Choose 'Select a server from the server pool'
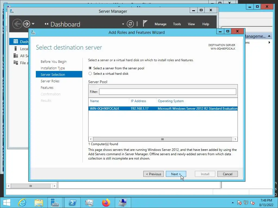The width and height of the screenshot is (278, 208). point(90,68)
